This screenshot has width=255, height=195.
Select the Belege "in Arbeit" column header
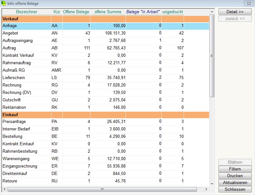click(x=143, y=12)
